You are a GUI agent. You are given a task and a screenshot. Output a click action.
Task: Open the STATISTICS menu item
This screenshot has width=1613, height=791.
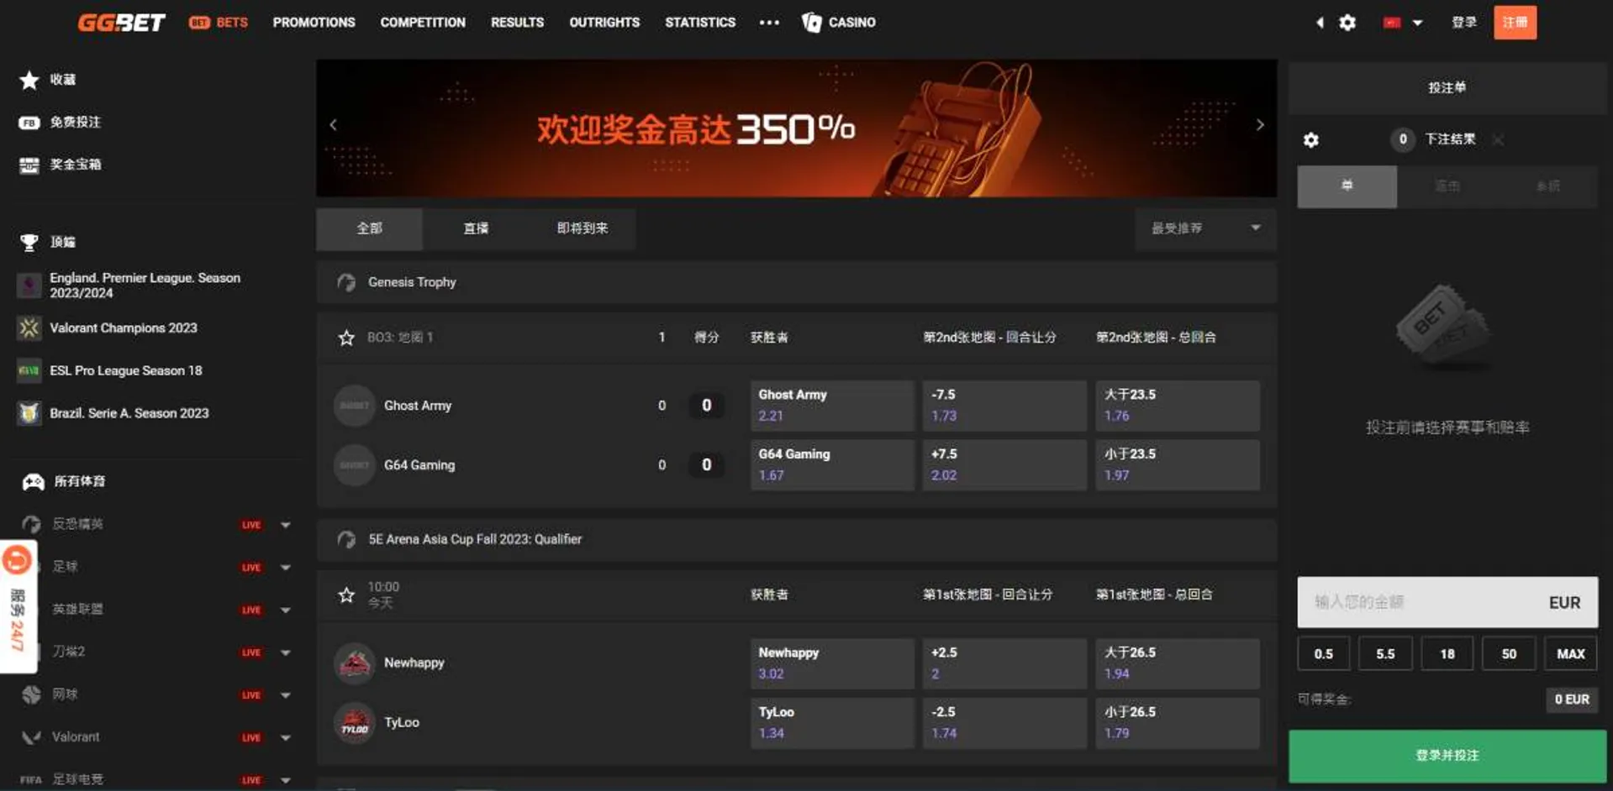(x=700, y=23)
